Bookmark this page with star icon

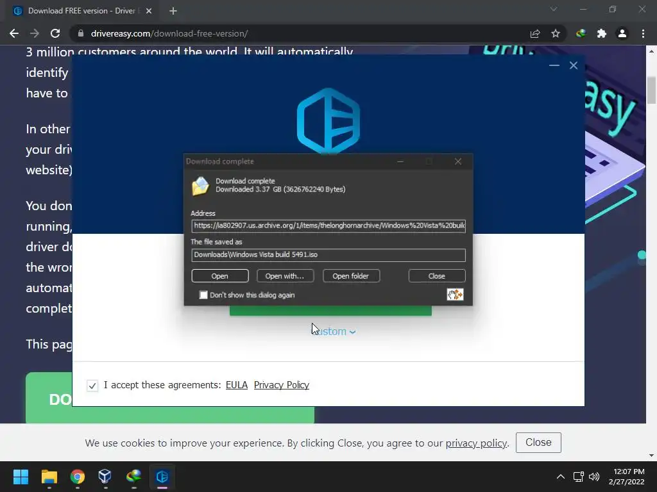pos(556,33)
